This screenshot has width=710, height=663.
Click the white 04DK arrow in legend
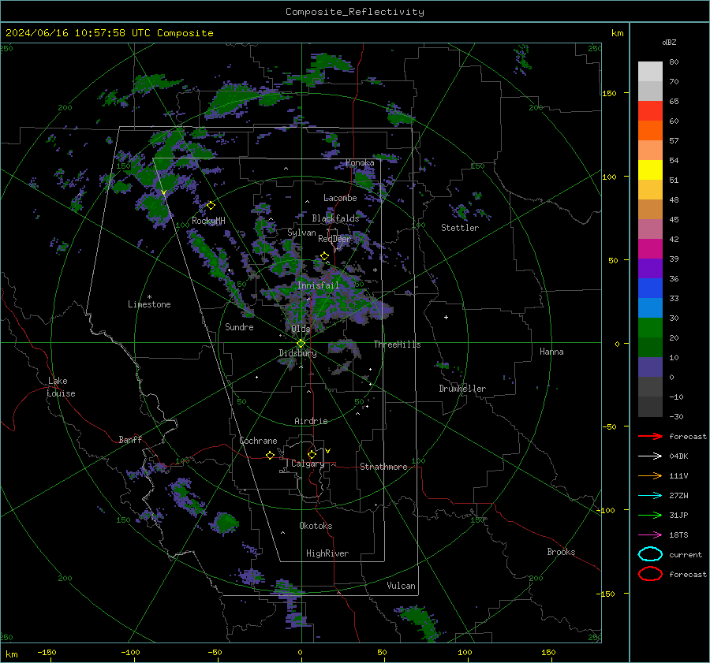(650, 456)
